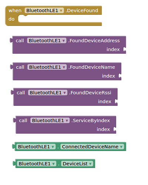This screenshot has height=185, width=148.
Task: Click the do slot of DeviceFound block
Action: (x=60, y=18)
